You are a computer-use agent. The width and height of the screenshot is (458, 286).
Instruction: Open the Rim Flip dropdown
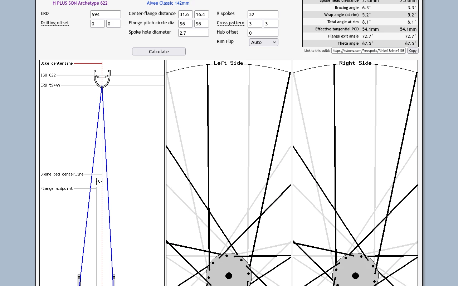(263, 42)
